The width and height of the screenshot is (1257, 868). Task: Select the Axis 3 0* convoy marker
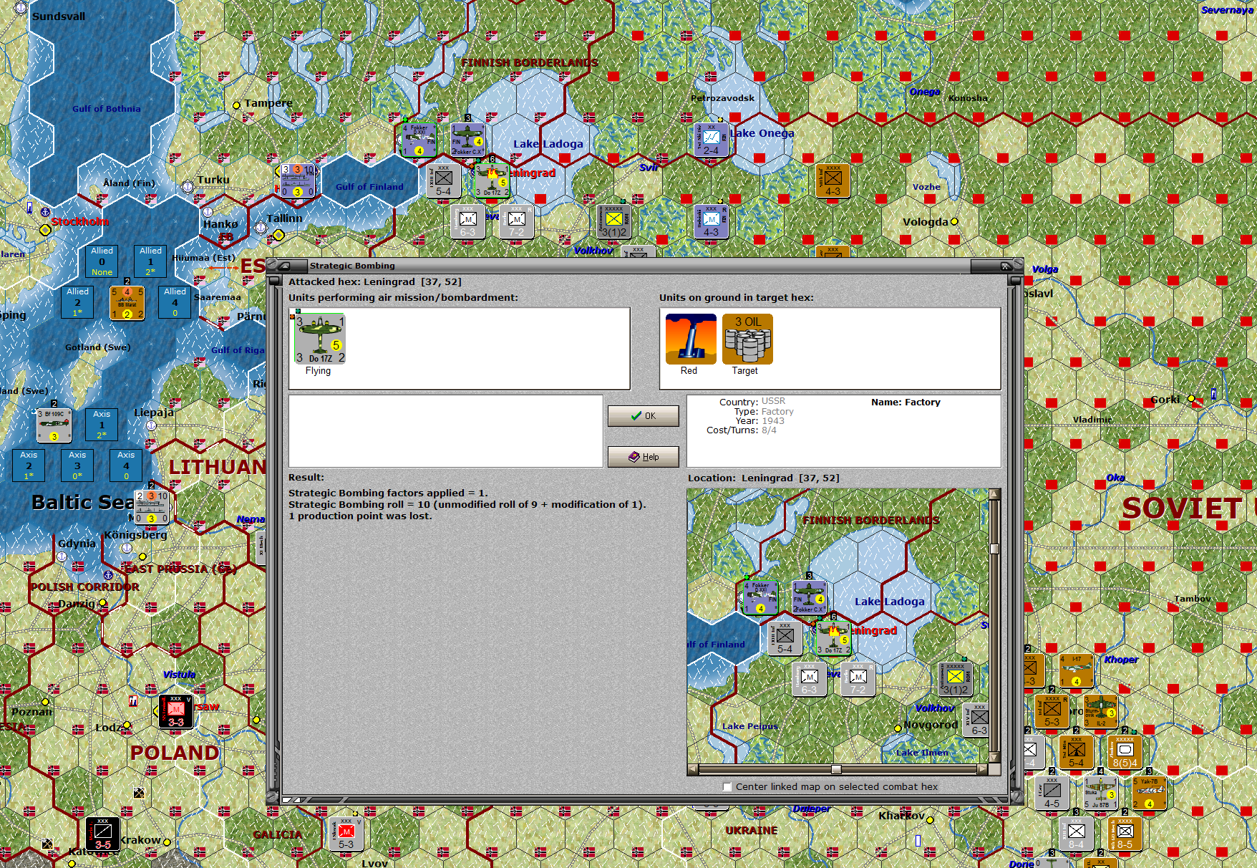(77, 466)
